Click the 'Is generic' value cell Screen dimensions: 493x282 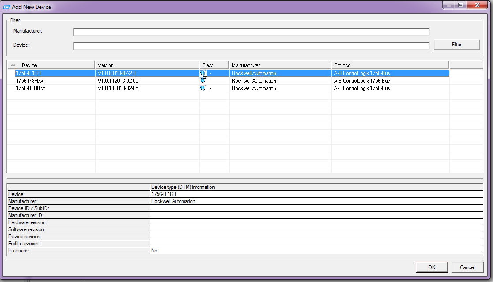(x=316, y=251)
